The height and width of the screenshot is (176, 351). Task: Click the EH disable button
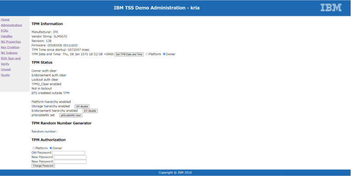[x=90, y=111]
